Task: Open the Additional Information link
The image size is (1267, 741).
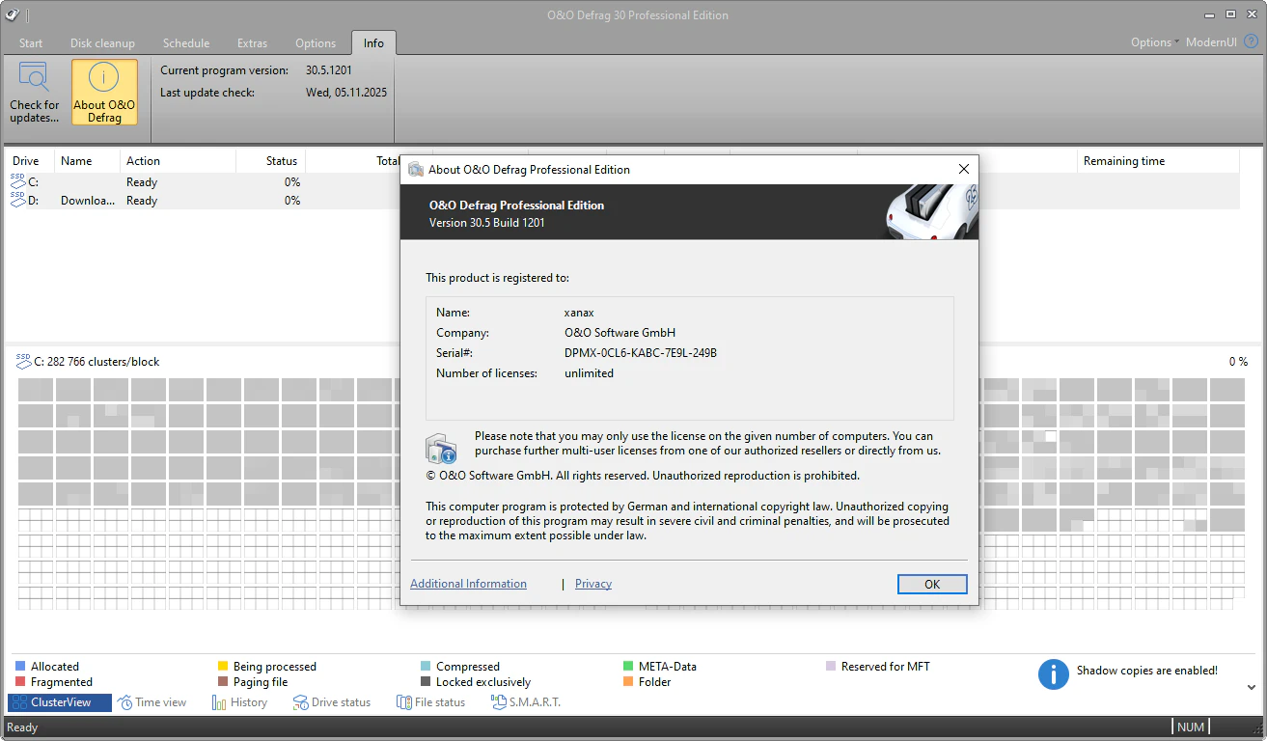Action: point(468,584)
